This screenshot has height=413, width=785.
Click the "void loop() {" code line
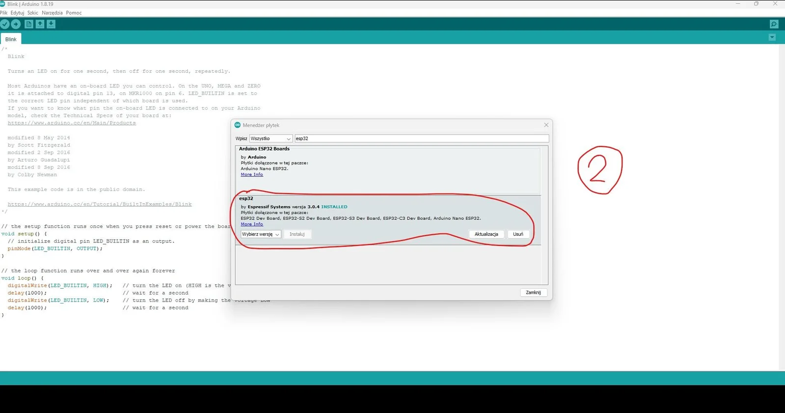[x=22, y=278]
